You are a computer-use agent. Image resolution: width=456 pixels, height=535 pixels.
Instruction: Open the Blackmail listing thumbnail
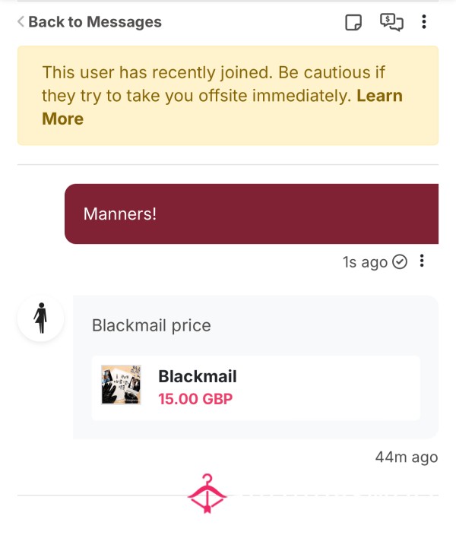click(x=121, y=385)
